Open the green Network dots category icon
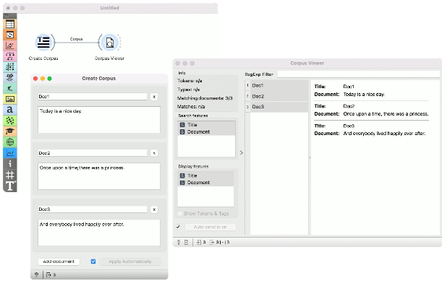 pos(10,121)
